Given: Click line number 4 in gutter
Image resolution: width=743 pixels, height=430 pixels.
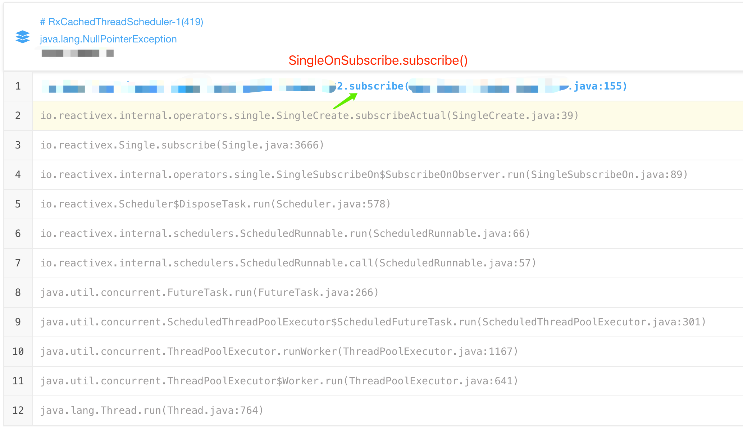Looking at the screenshot, I should click(x=18, y=175).
